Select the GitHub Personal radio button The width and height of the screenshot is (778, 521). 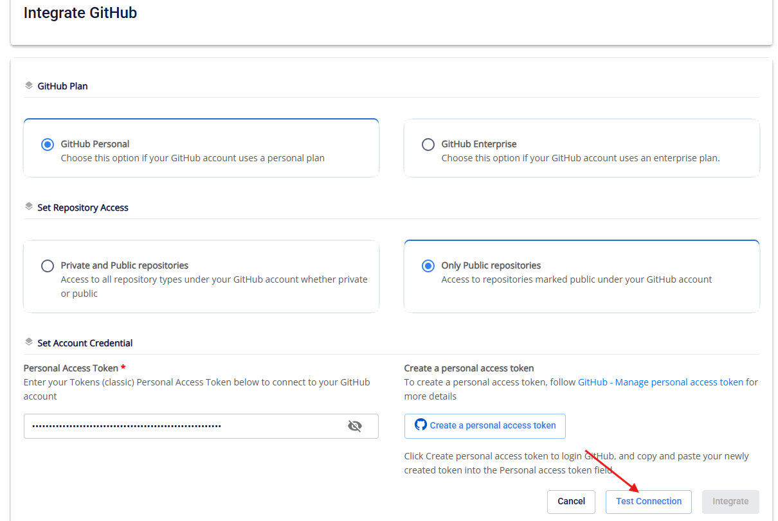pos(47,145)
